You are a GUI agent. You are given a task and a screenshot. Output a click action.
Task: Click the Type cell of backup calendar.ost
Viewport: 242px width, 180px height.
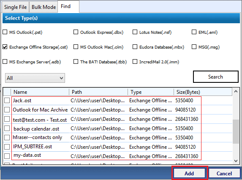coord(150,128)
